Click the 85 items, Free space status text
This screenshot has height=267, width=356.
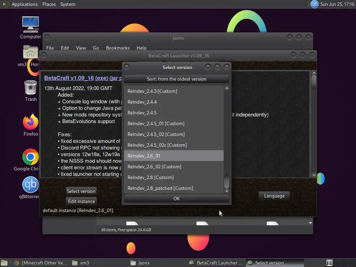coord(126,230)
